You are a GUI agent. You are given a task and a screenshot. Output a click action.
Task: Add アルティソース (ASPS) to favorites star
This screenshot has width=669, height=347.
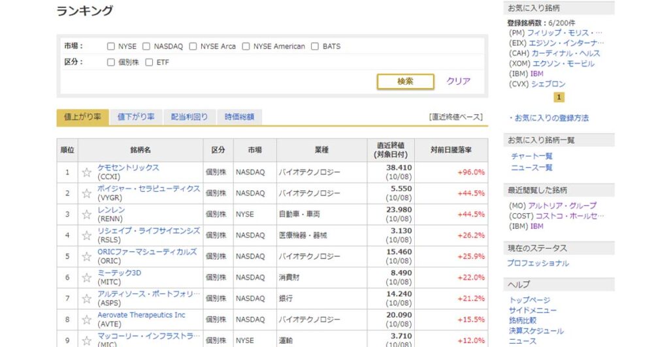pos(87,299)
